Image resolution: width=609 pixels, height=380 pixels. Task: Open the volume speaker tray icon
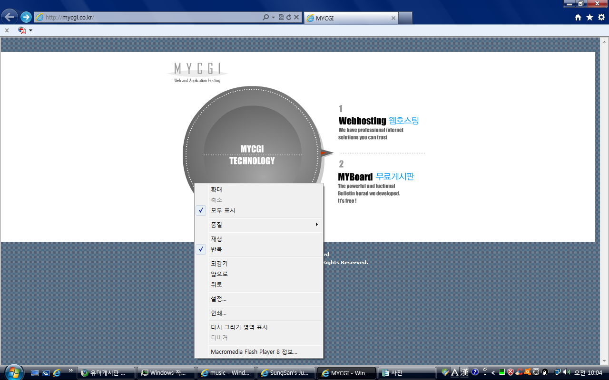pyautogui.click(x=567, y=372)
